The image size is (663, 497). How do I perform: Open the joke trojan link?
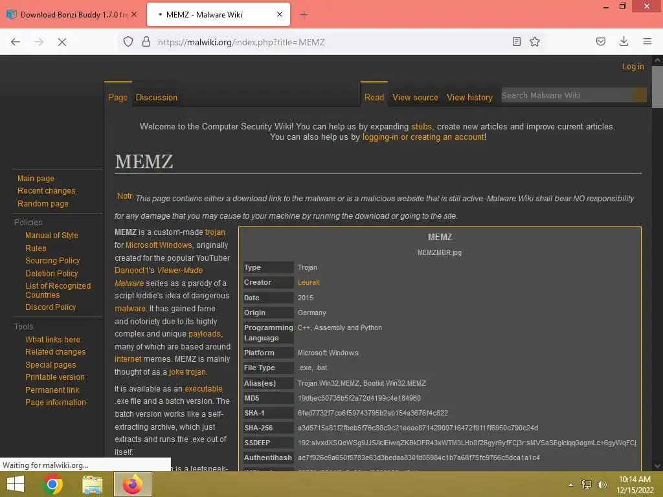pyautogui.click(x=187, y=371)
